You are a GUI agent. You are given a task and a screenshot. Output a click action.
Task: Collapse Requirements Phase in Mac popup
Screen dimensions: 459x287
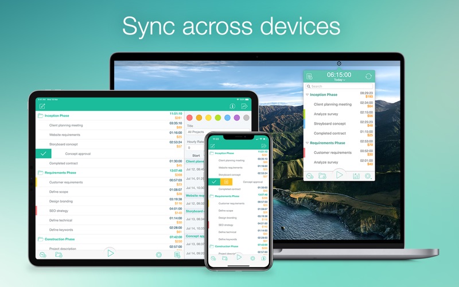tap(307, 143)
